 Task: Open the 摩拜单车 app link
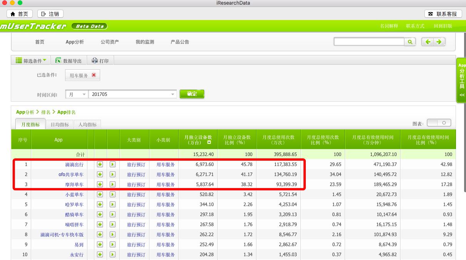pos(74,185)
